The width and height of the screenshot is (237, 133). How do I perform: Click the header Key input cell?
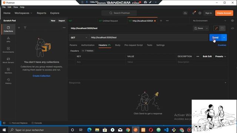pyautogui.click(x=100, y=62)
